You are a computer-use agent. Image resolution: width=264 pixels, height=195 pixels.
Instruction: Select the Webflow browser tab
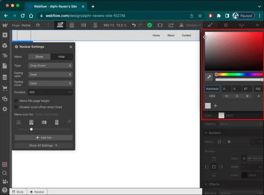click(55, 6)
